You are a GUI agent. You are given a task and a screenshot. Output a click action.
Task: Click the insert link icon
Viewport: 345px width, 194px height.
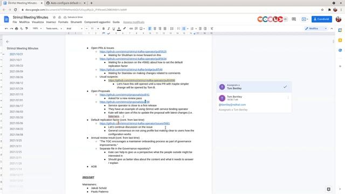[131, 29]
